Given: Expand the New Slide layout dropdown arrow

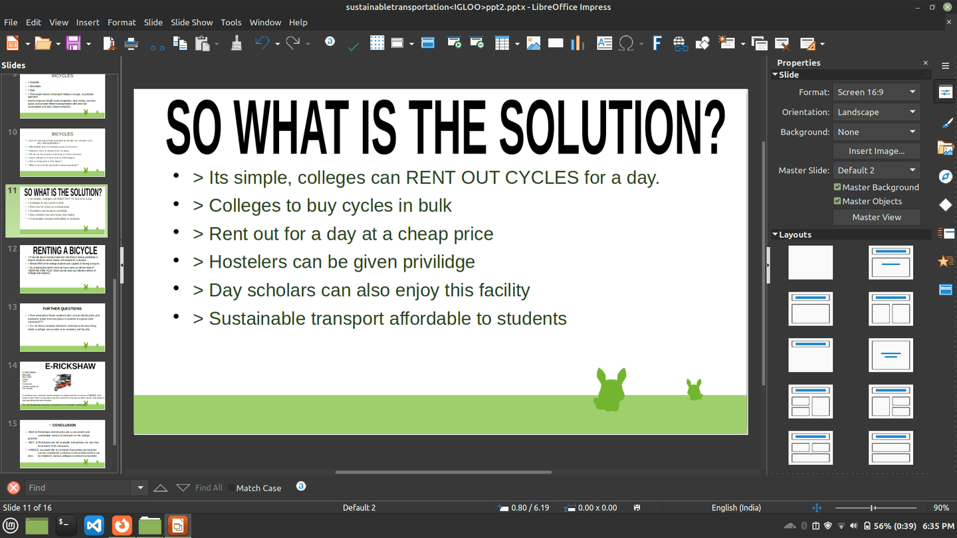Looking at the screenshot, I should point(742,44).
